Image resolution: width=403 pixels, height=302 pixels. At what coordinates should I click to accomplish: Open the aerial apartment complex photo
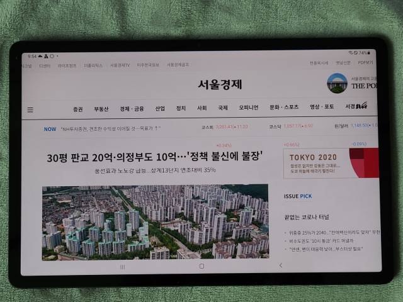(x=156, y=222)
